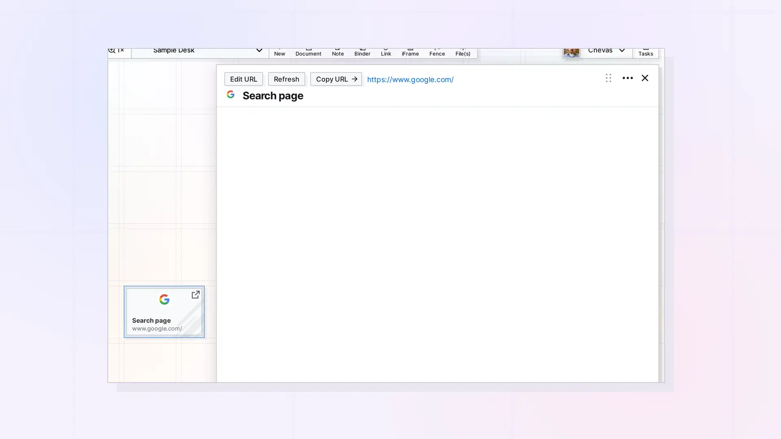Click the zoom magnifier icon
781x439 pixels.
coord(112,51)
